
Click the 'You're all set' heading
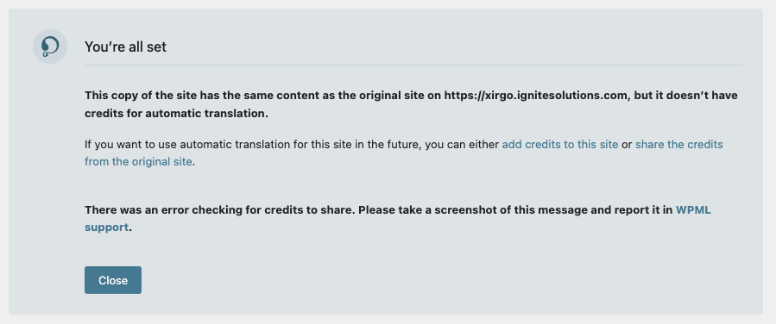[x=125, y=47]
